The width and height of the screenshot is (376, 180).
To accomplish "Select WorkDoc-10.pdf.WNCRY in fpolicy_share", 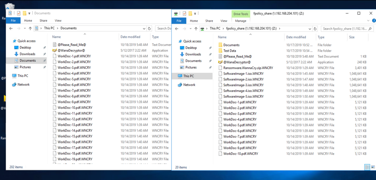I will point(241,154).
